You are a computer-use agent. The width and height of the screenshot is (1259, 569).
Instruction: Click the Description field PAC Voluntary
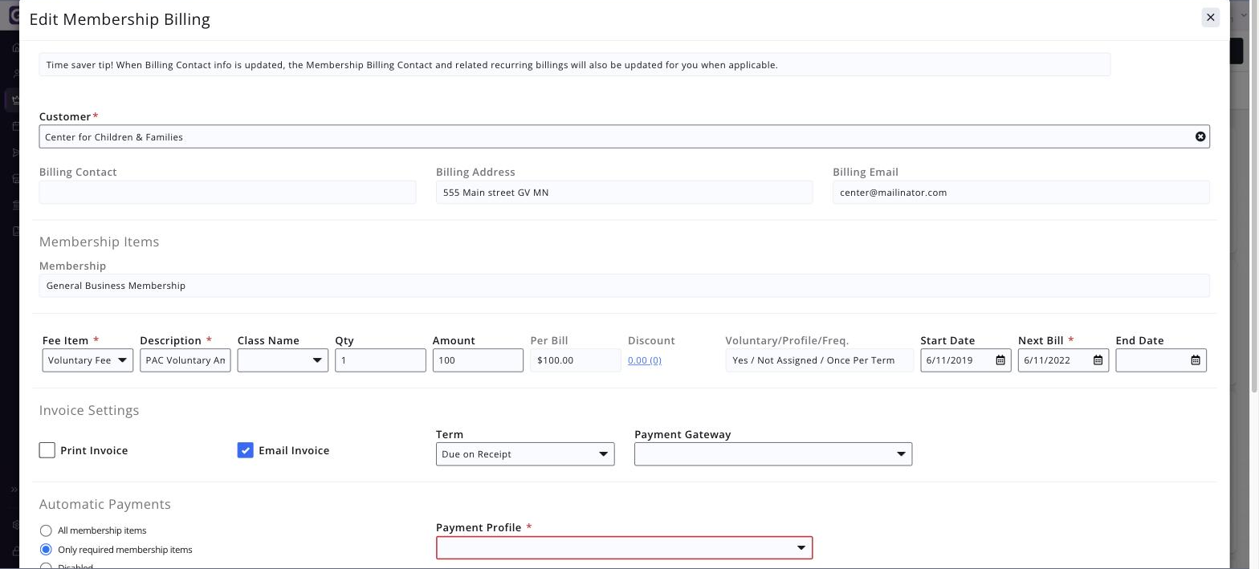(185, 360)
